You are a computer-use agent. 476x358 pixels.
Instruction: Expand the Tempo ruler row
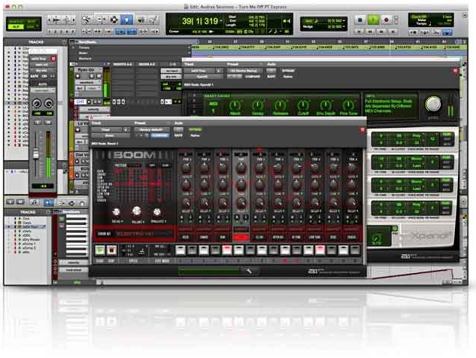(73, 47)
